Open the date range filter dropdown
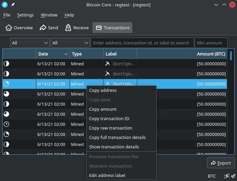The height and width of the screenshot is (181, 237). point(30,43)
